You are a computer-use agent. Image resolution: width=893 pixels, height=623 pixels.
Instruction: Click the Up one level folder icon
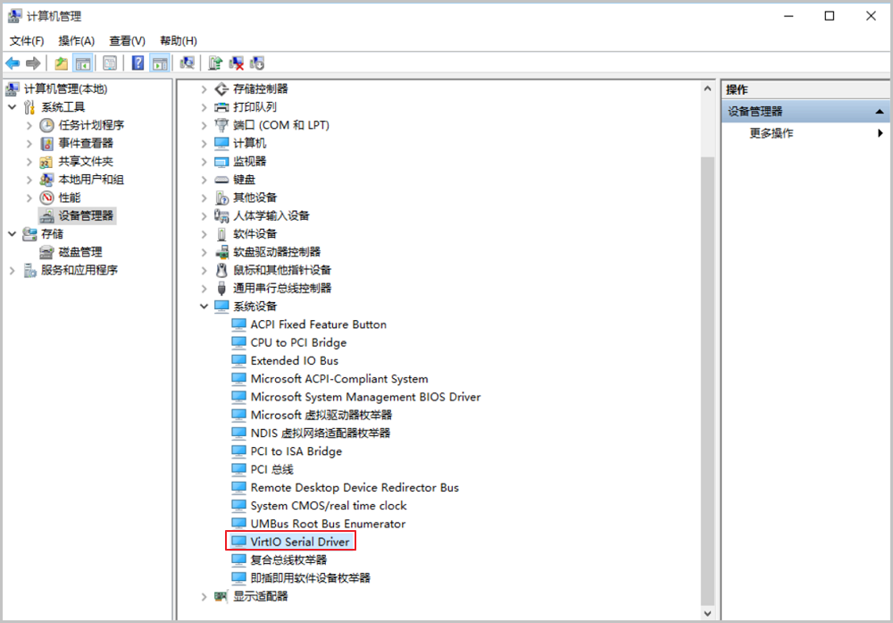[x=61, y=63]
